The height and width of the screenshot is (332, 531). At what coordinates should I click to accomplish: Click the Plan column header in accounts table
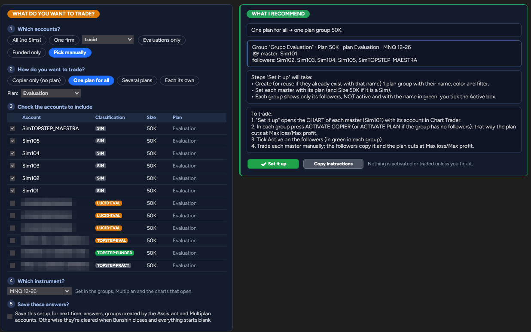pos(177,117)
